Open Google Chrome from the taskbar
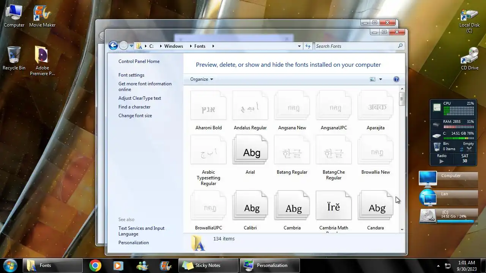This screenshot has width=486, height=273. click(x=95, y=265)
